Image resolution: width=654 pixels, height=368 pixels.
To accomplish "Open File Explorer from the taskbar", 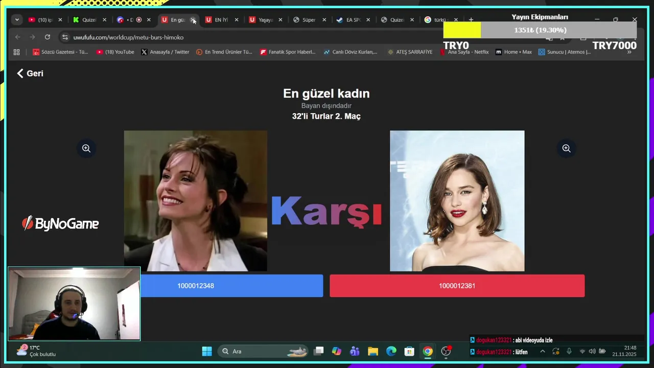I will click(x=373, y=351).
